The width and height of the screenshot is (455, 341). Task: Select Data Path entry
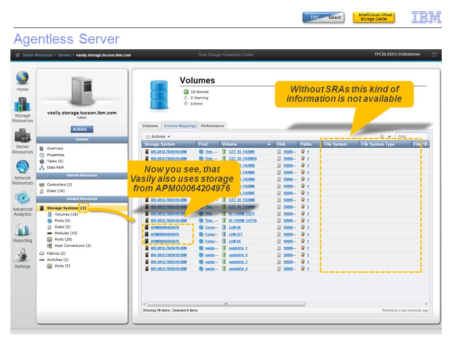pyautogui.click(x=55, y=168)
